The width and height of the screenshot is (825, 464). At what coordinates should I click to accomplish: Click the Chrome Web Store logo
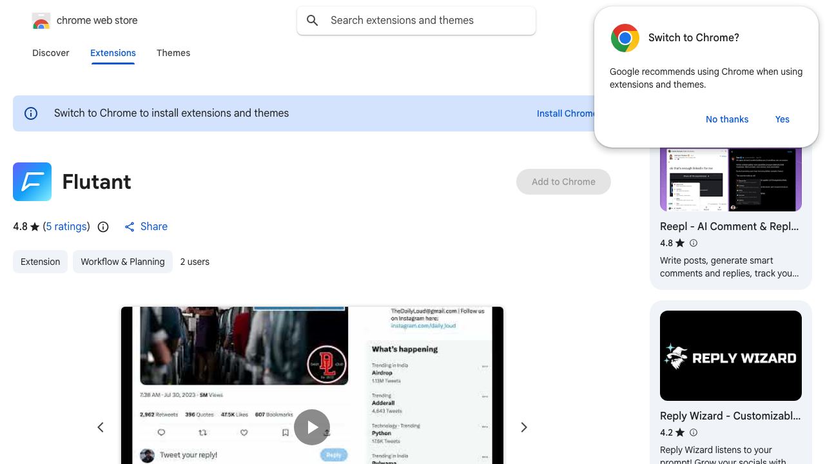[41, 21]
